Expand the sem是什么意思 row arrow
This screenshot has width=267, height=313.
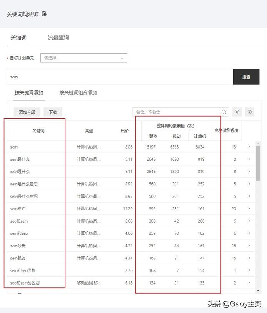click(249, 184)
